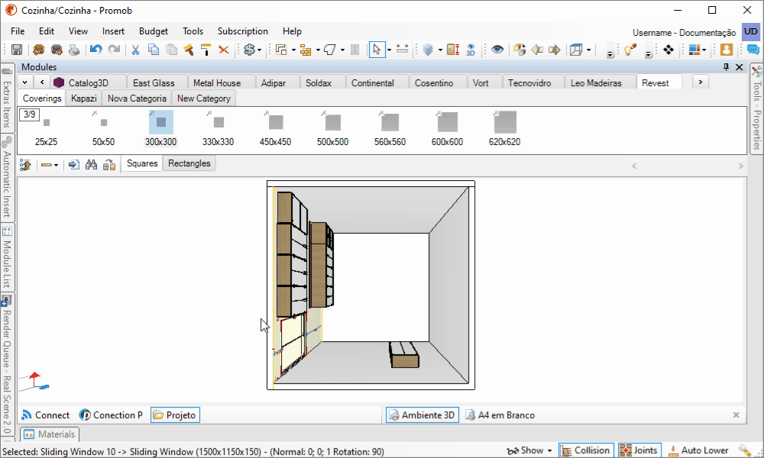Image resolution: width=764 pixels, height=458 pixels.
Task: Click the Budget dollar icon
Action: tap(250, 50)
